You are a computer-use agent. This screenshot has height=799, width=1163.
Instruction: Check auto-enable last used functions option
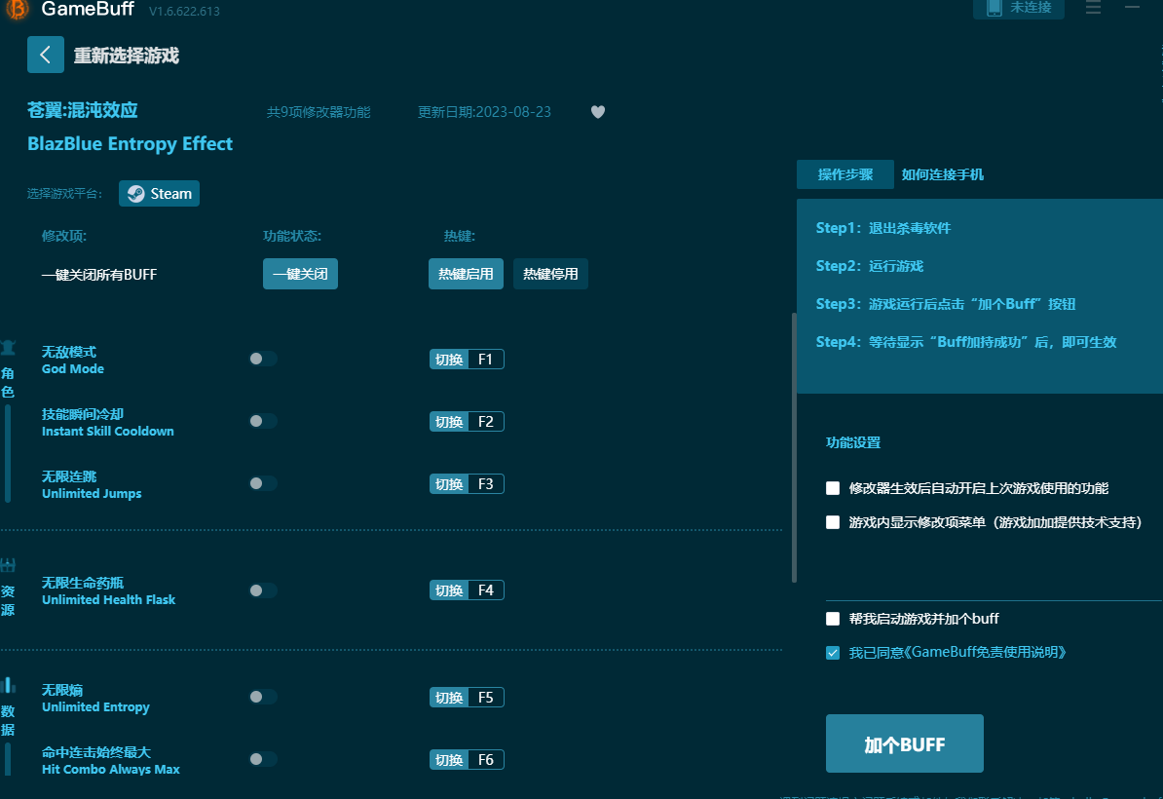click(x=833, y=488)
